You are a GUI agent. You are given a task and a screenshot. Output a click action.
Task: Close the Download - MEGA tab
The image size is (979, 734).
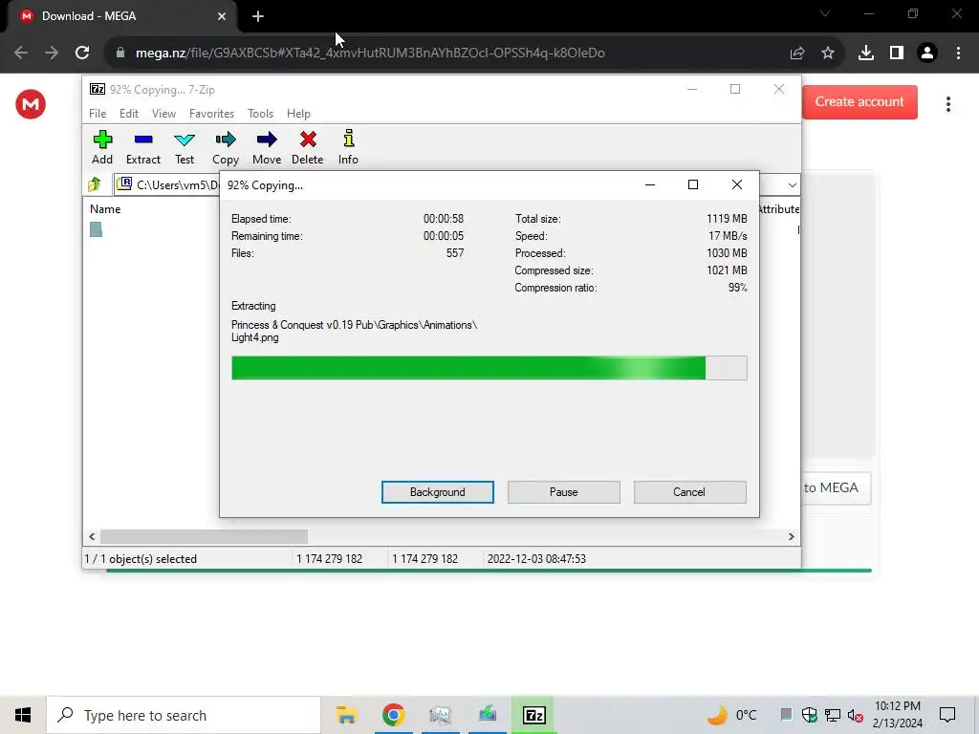[222, 16]
